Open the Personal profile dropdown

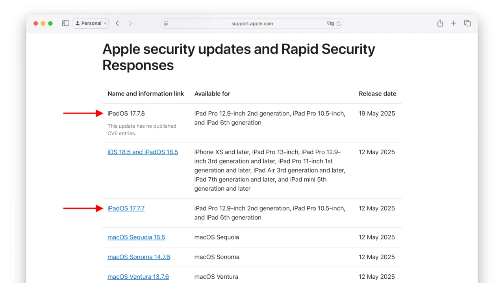tap(91, 24)
